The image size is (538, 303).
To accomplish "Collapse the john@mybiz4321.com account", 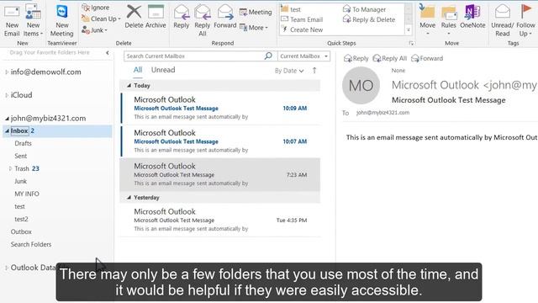I will (x=7, y=119).
